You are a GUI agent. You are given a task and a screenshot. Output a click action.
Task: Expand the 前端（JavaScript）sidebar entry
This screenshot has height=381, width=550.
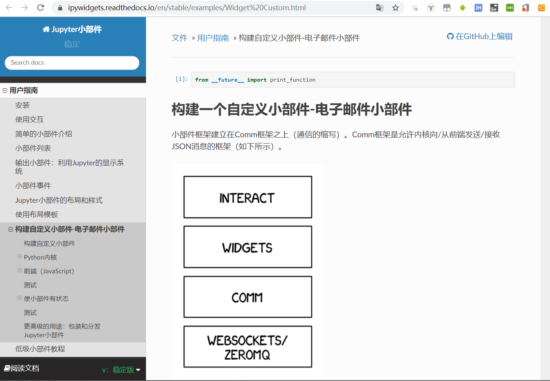coord(19,271)
